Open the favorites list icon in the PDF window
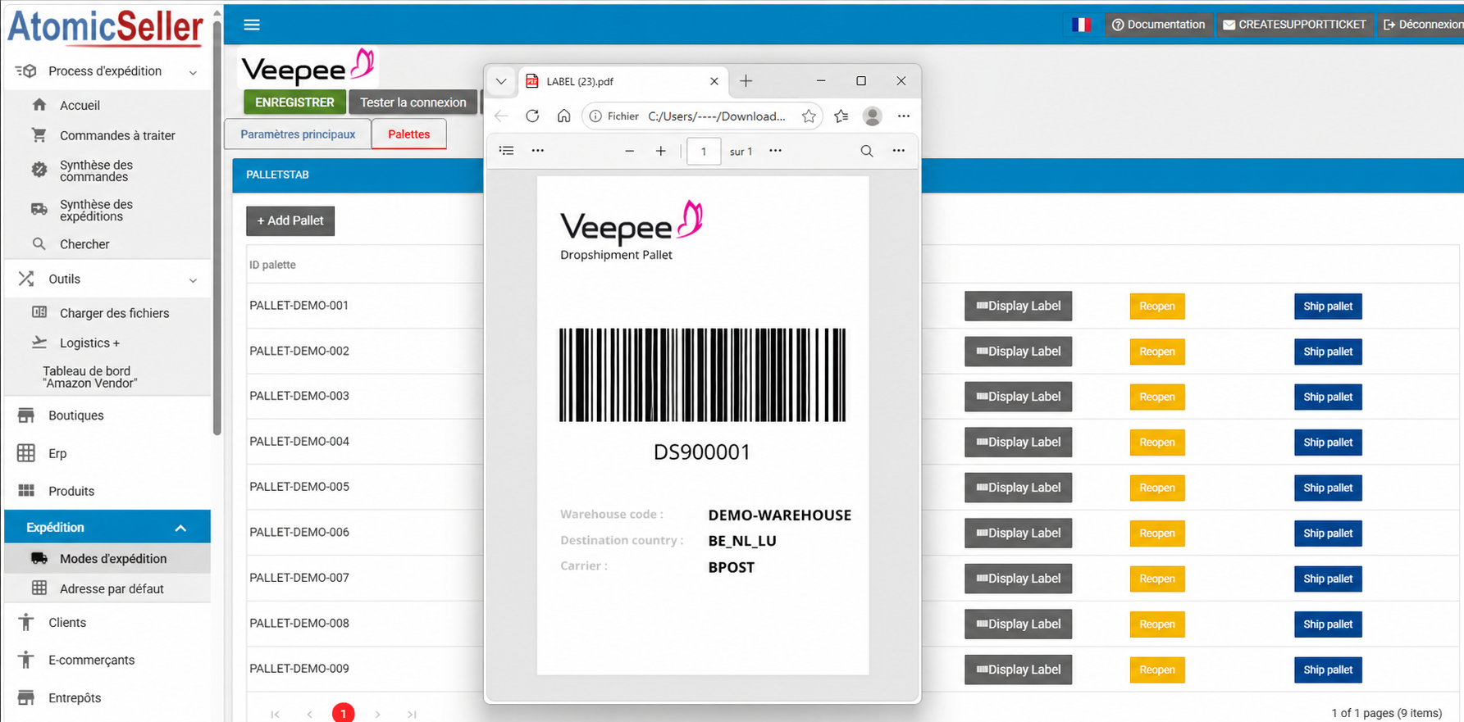 click(x=841, y=116)
